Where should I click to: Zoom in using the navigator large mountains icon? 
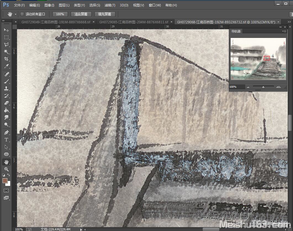point(278,87)
